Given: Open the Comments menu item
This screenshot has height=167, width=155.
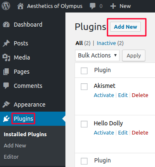Looking at the screenshot, I should tap(28, 86).
